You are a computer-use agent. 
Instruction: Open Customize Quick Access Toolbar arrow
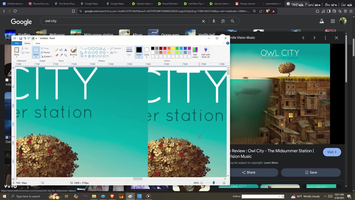[36, 38]
